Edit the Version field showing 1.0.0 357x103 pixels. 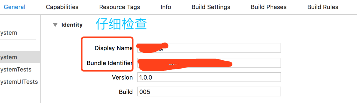pos(209,77)
